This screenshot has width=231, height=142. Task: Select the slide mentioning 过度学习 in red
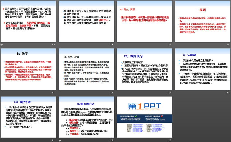86,21
